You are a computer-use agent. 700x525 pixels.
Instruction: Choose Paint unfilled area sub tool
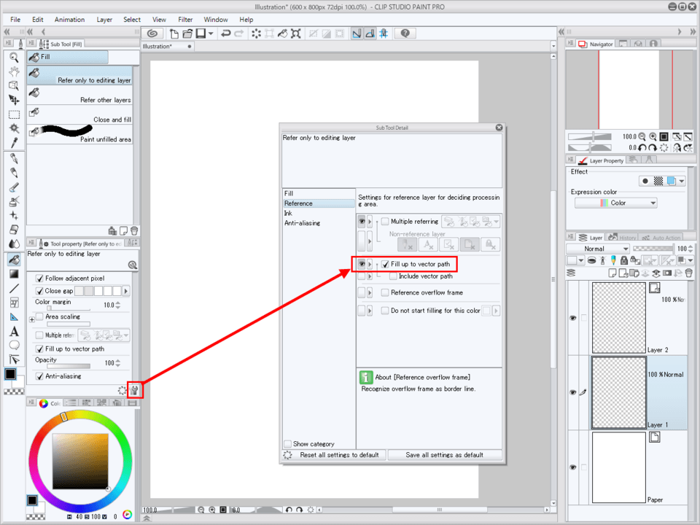coord(80,134)
